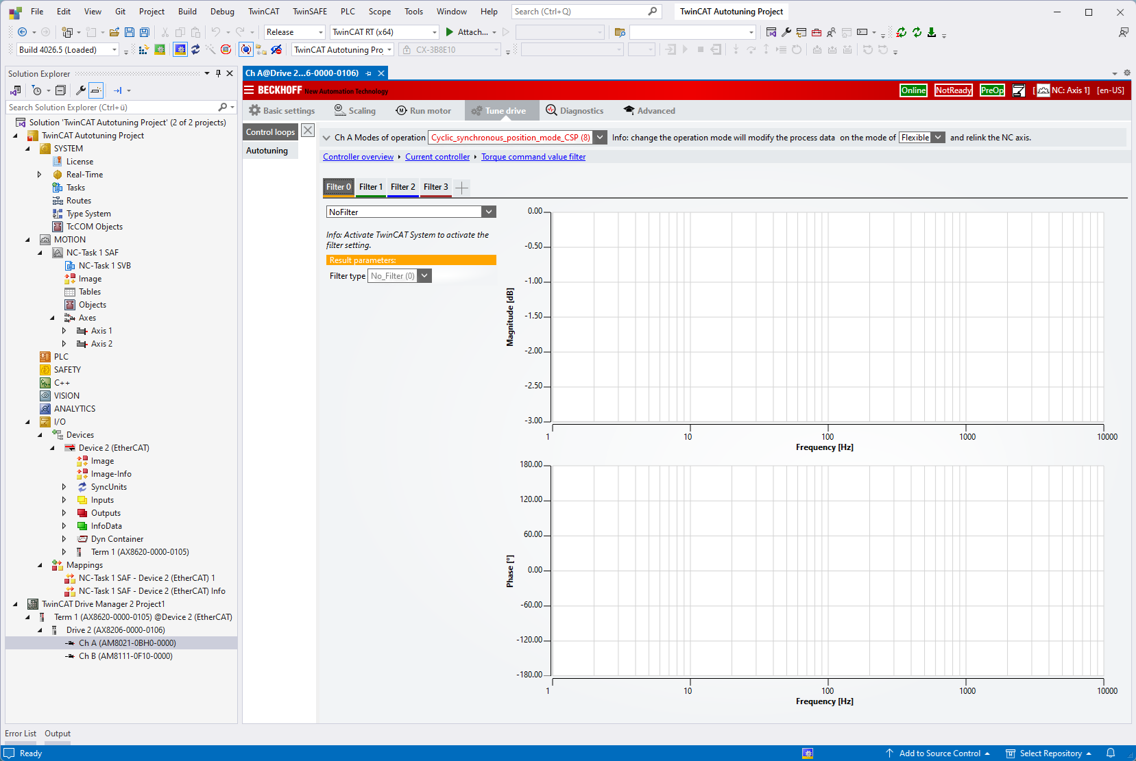Image resolution: width=1136 pixels, height=761 pixels.
Task: Click the Search (Ctrl+Q) field
Action: (586, 12)
